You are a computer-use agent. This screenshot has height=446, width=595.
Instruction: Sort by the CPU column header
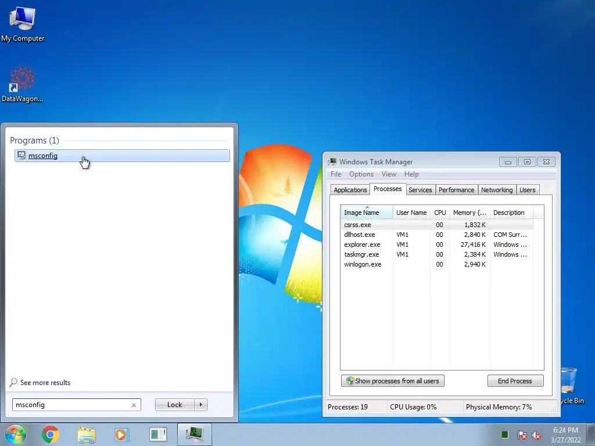tap(440, 213)
